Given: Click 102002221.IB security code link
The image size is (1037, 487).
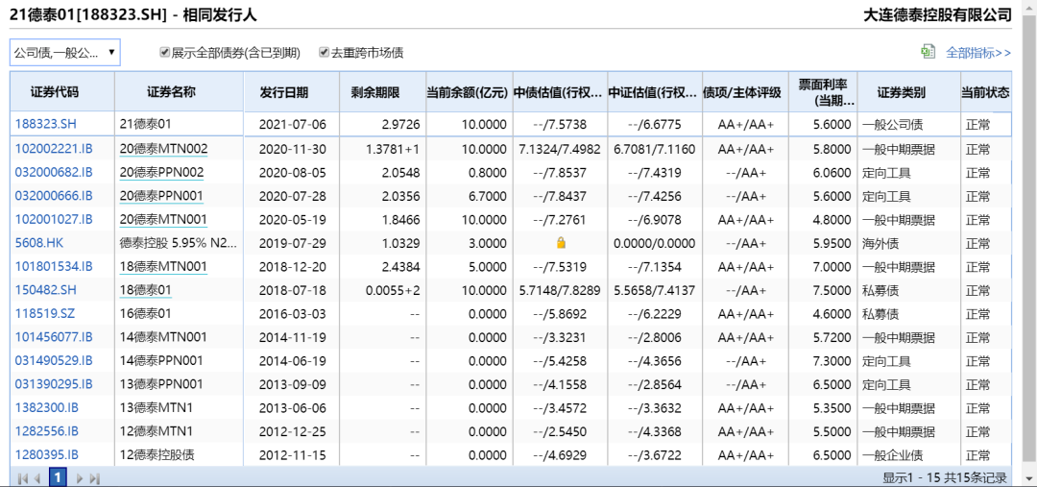Looking at the screenshot, I should click(x=54, y=149).
